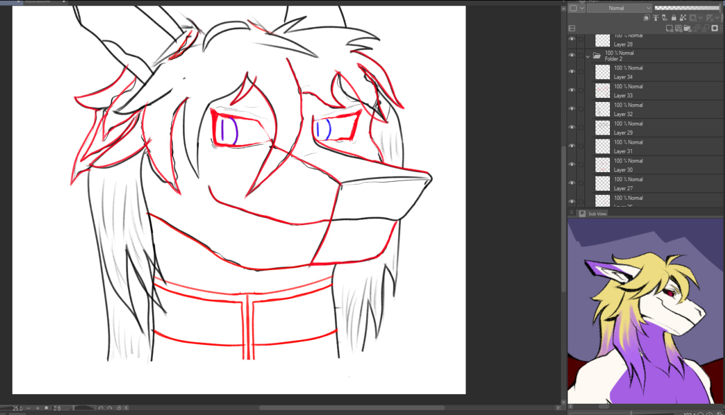Hide Layer 34 using its eye icon
The height and width of the screenshot is (415, 725).
click(x=572, y=72)
